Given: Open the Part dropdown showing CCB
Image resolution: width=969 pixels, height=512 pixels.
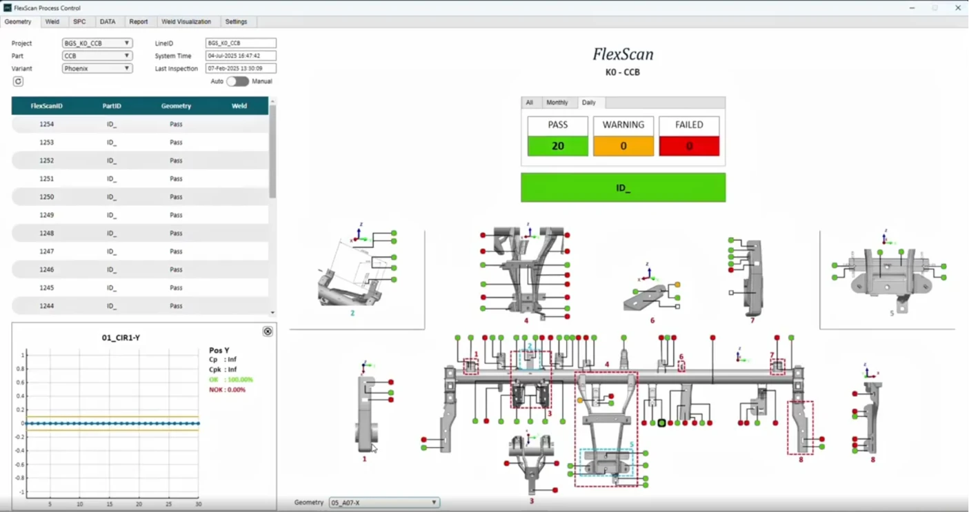Looking at the screenshot, I should point(97,56).
